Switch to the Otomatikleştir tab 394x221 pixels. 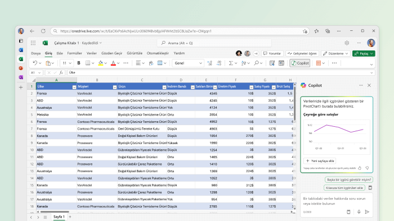[158, 53]
